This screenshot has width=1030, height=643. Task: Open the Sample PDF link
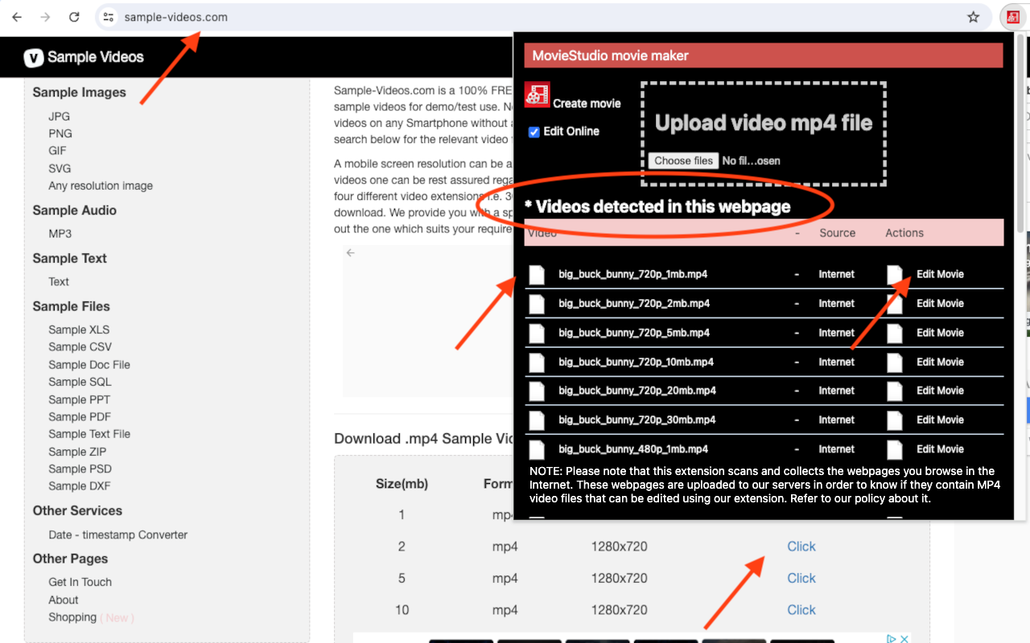click(x=80, y=416)
